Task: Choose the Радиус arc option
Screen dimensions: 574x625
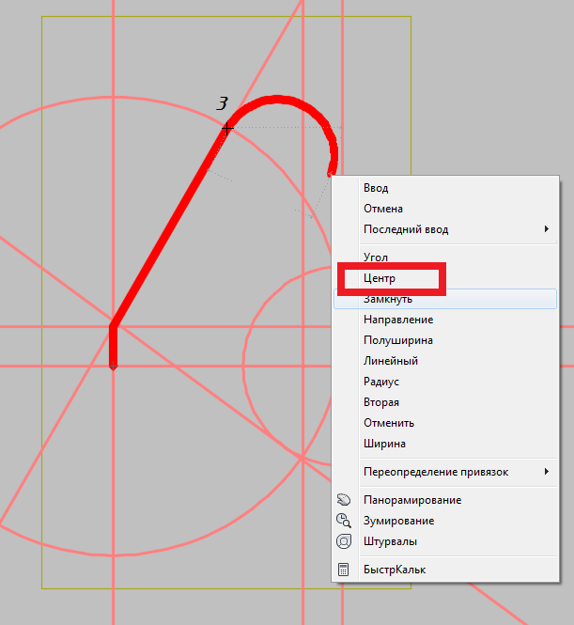Action: [x=381, y=382]
